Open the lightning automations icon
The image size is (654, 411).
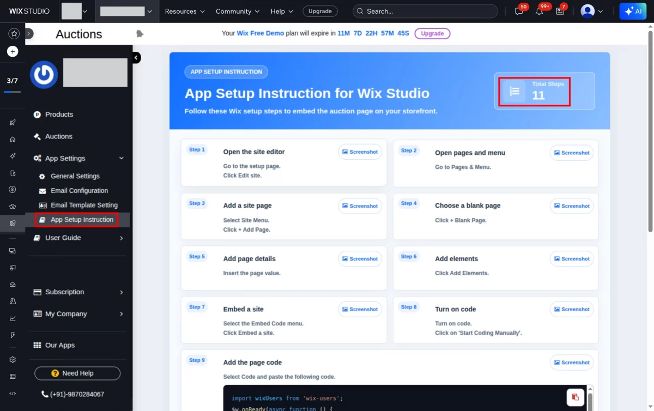13,335
